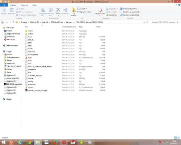Open TP-LINK network device in the sidebar
Viewport: 181px width, 145px height.
click(x=13, y=66)
